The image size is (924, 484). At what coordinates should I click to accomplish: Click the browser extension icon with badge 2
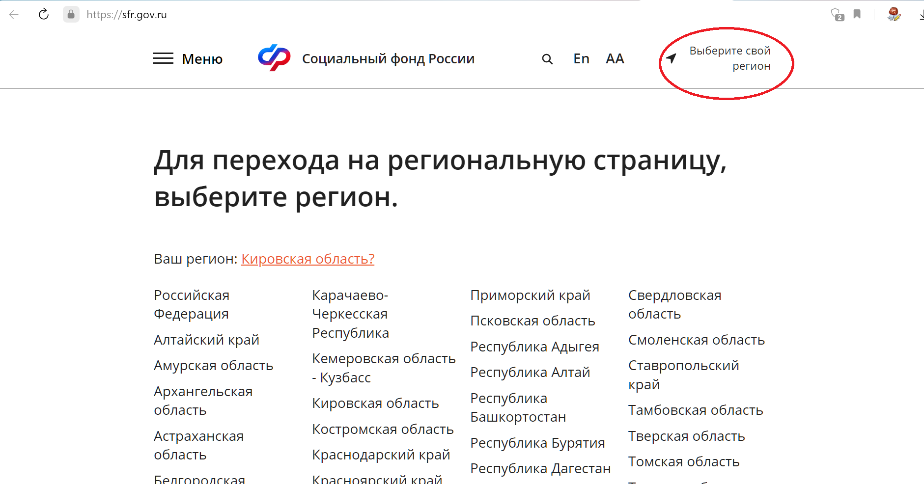tap(837, 14)
